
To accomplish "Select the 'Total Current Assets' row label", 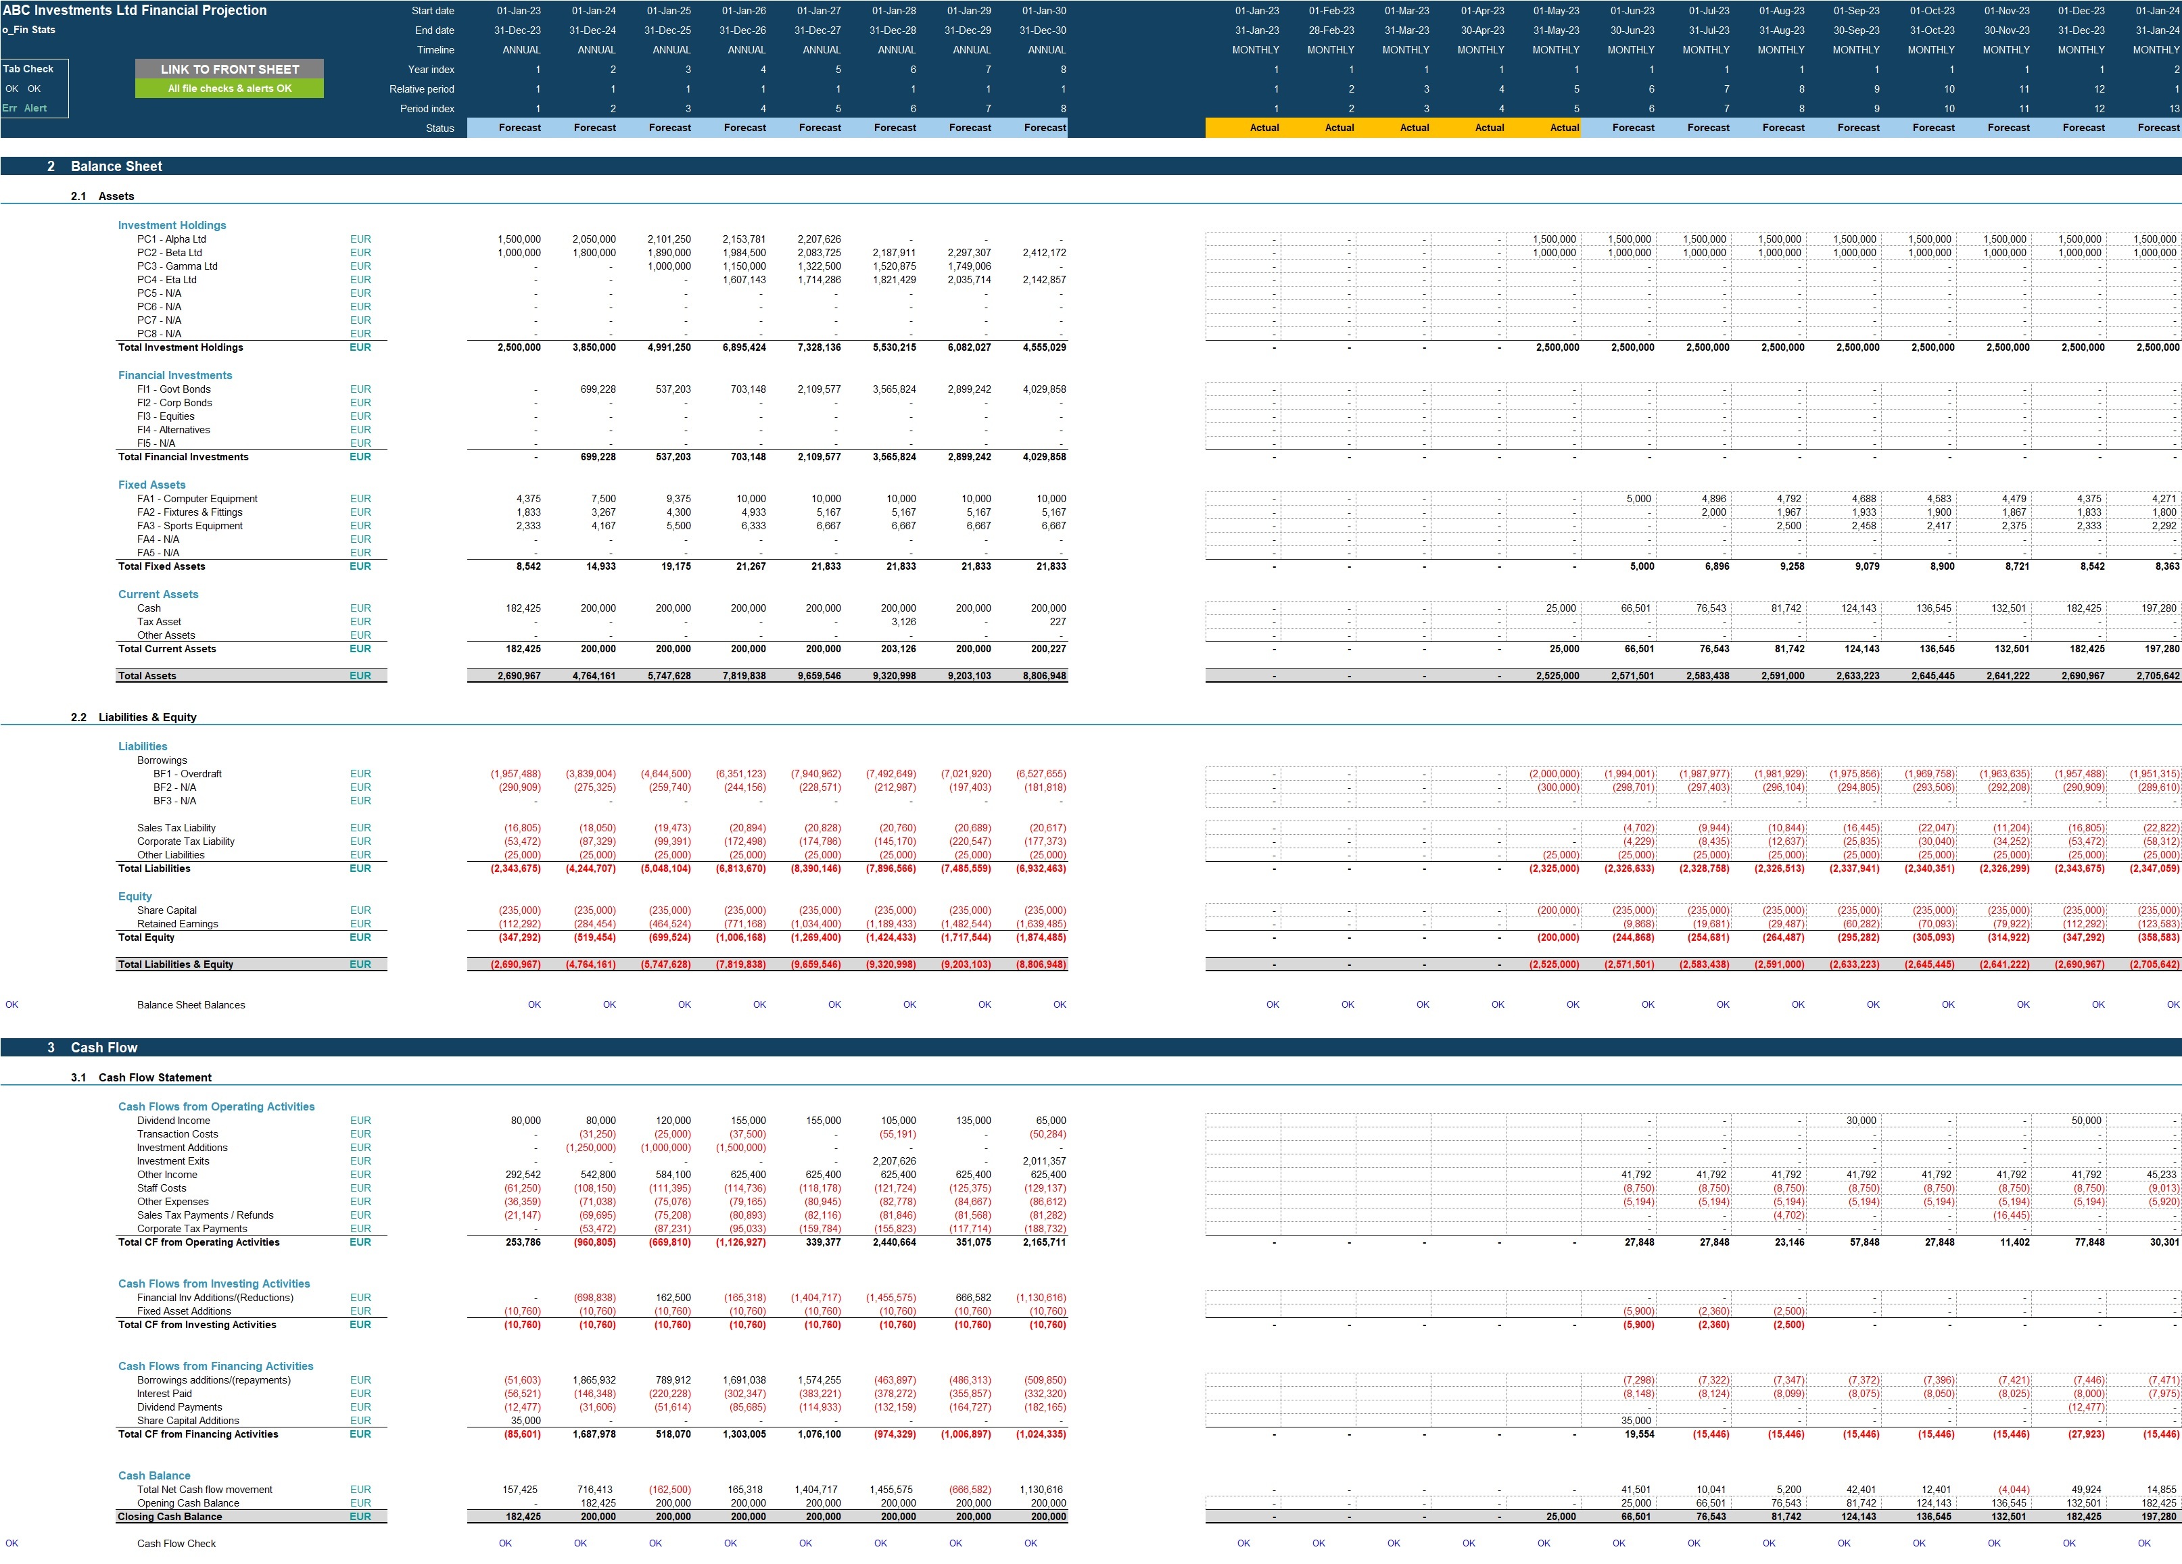I will [x=166, y=650].
